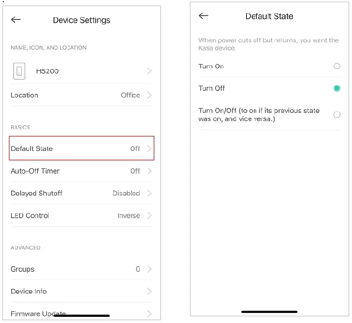
Task: Open the HS200 name row chevron
Action: 149,71
